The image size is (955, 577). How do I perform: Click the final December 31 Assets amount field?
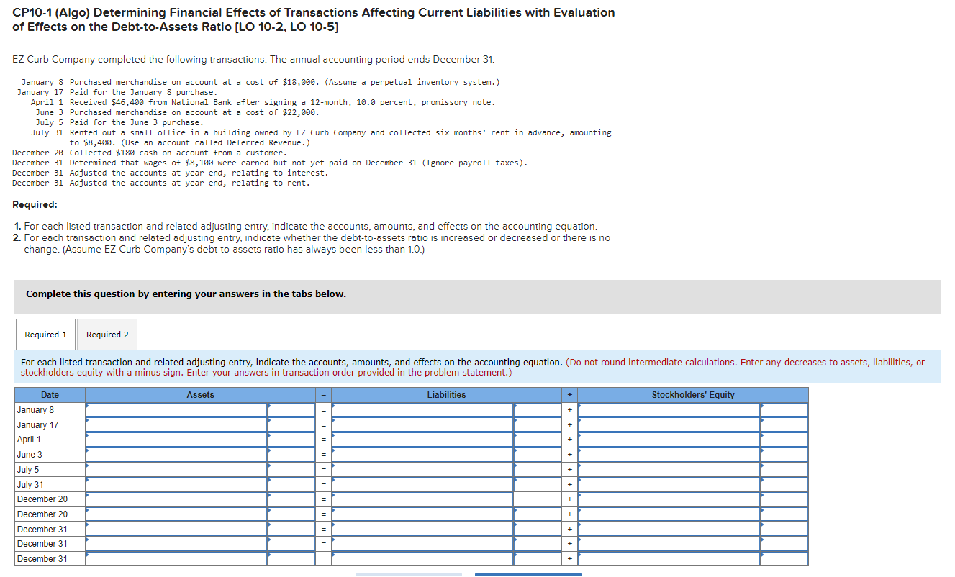tap(291, 558)
